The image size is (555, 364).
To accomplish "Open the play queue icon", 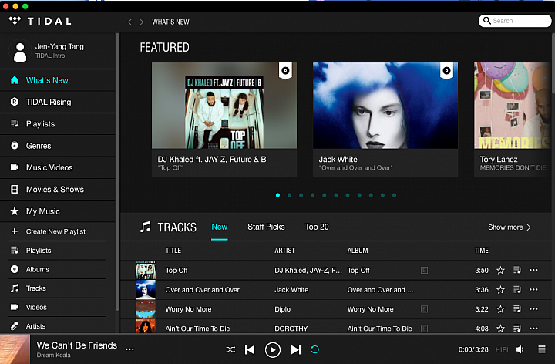I will 542,350.
